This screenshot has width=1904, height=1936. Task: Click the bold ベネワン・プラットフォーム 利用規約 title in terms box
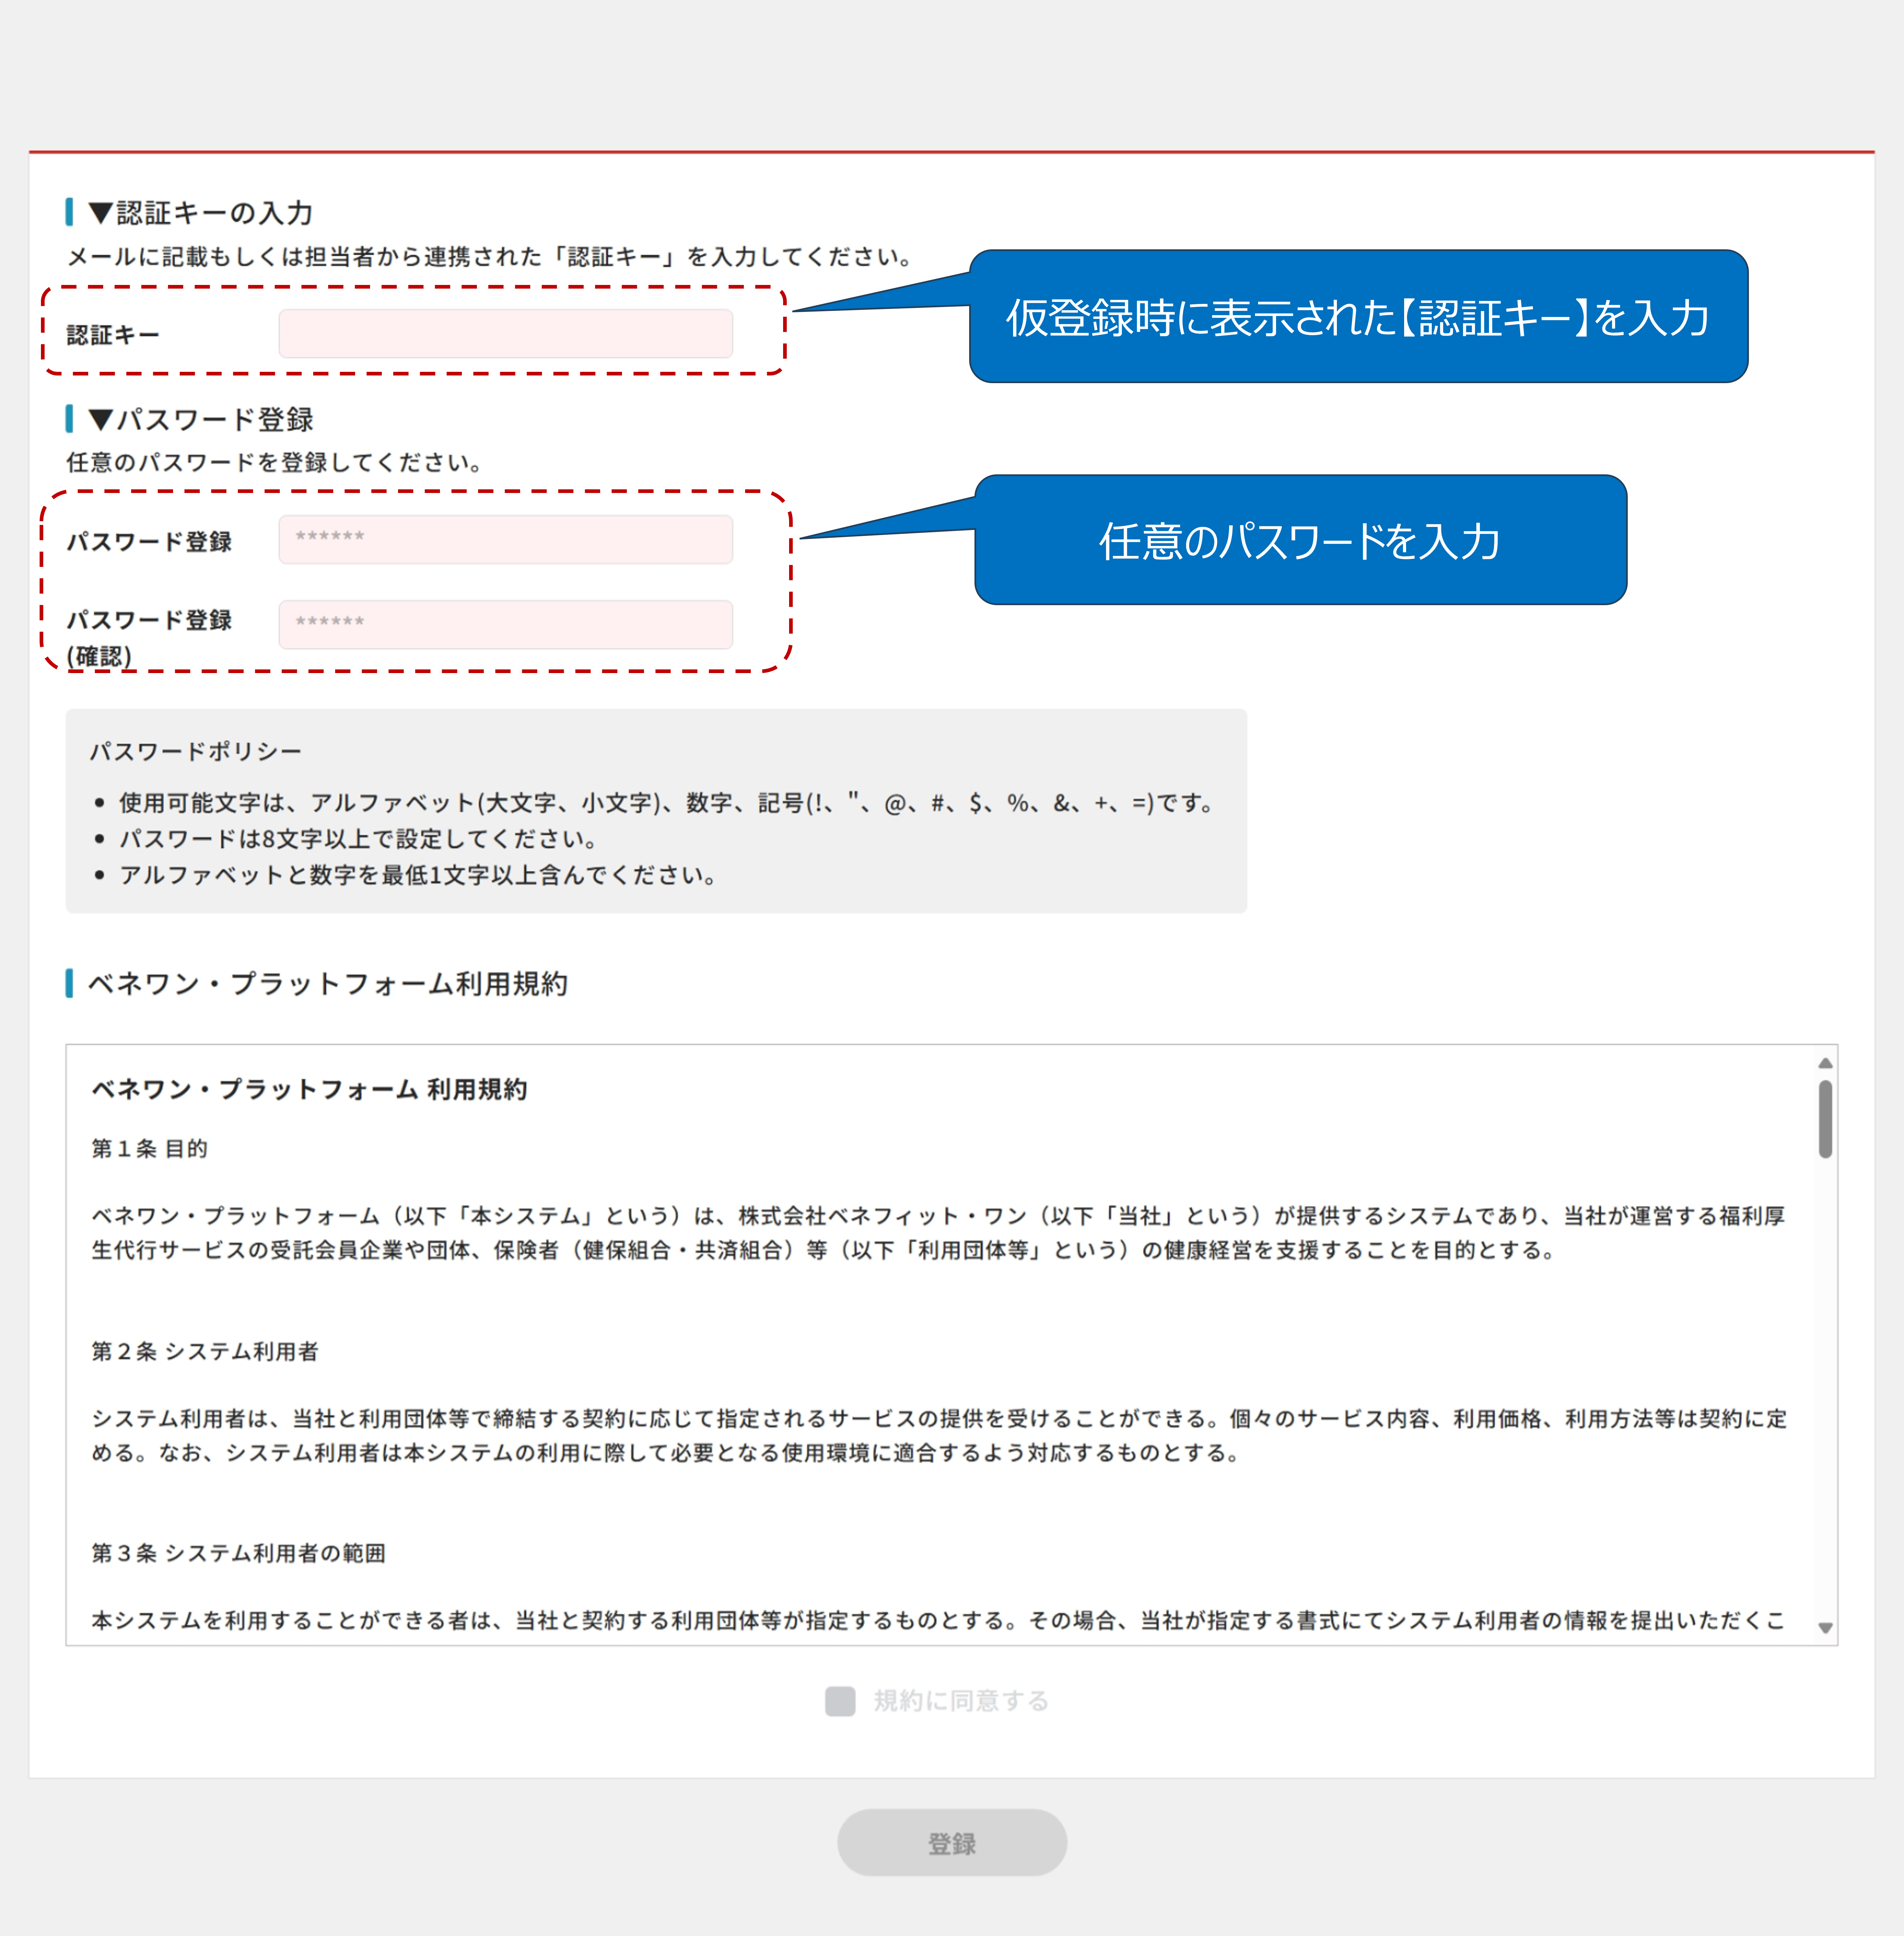pyautogui.click(x=309, y=1089)
